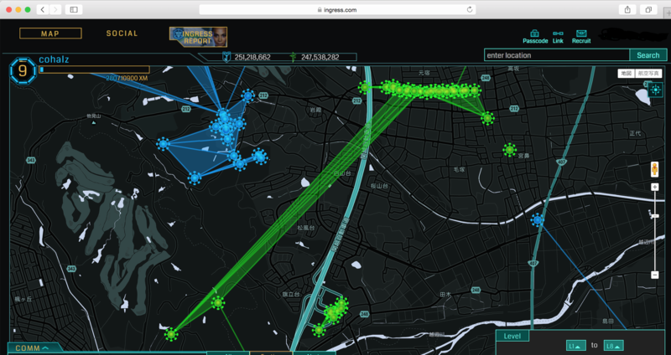
Task: Select the green portal at the row's left end
Action: 365,88
